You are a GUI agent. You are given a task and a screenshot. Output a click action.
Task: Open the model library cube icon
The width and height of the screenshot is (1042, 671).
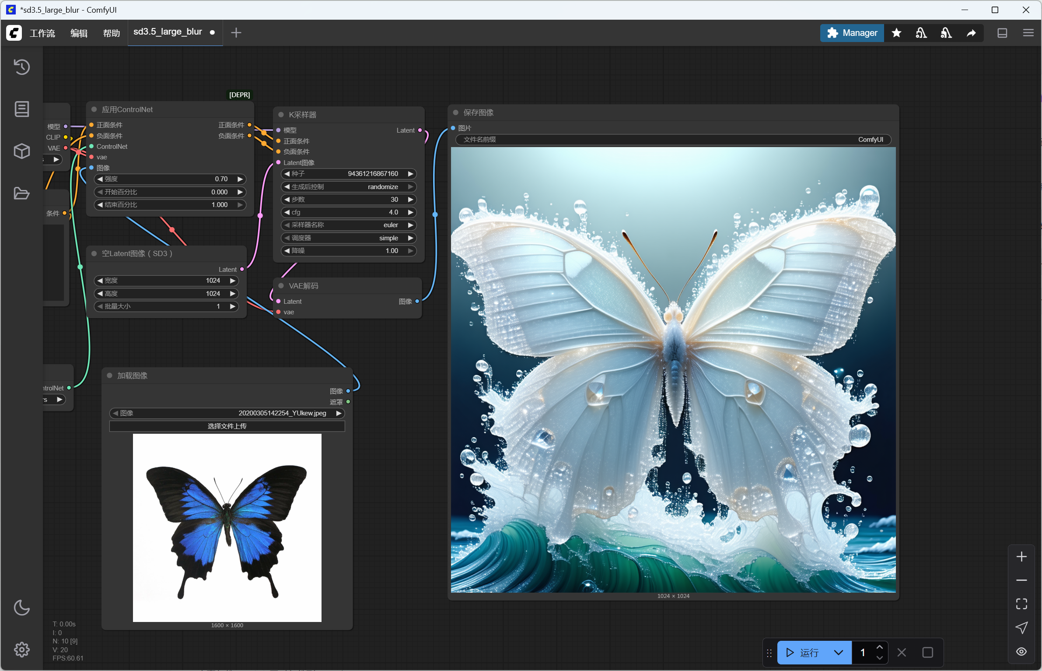pos(21,151)
